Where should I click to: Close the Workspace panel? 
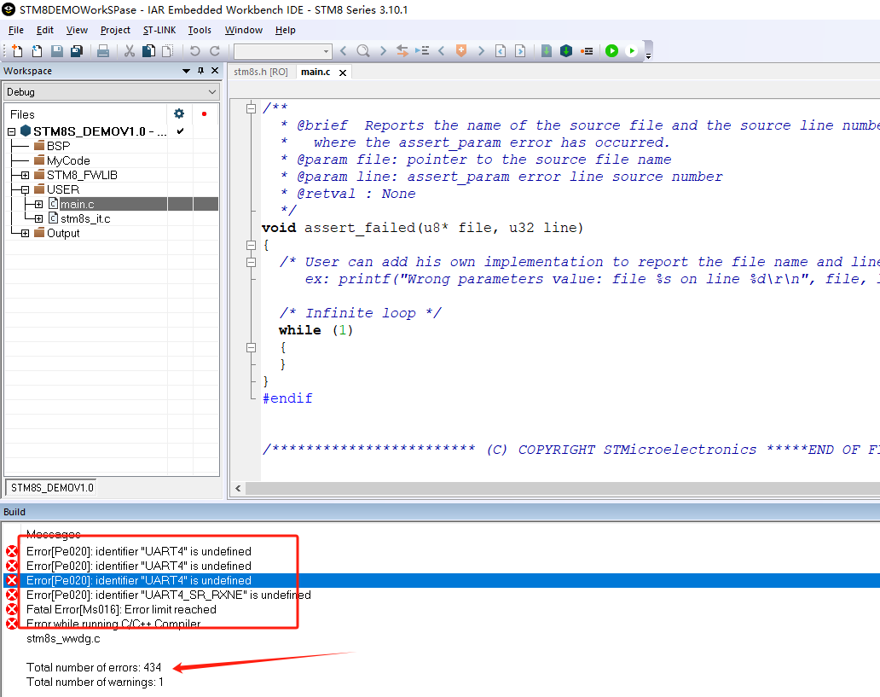tap(214, 71)
